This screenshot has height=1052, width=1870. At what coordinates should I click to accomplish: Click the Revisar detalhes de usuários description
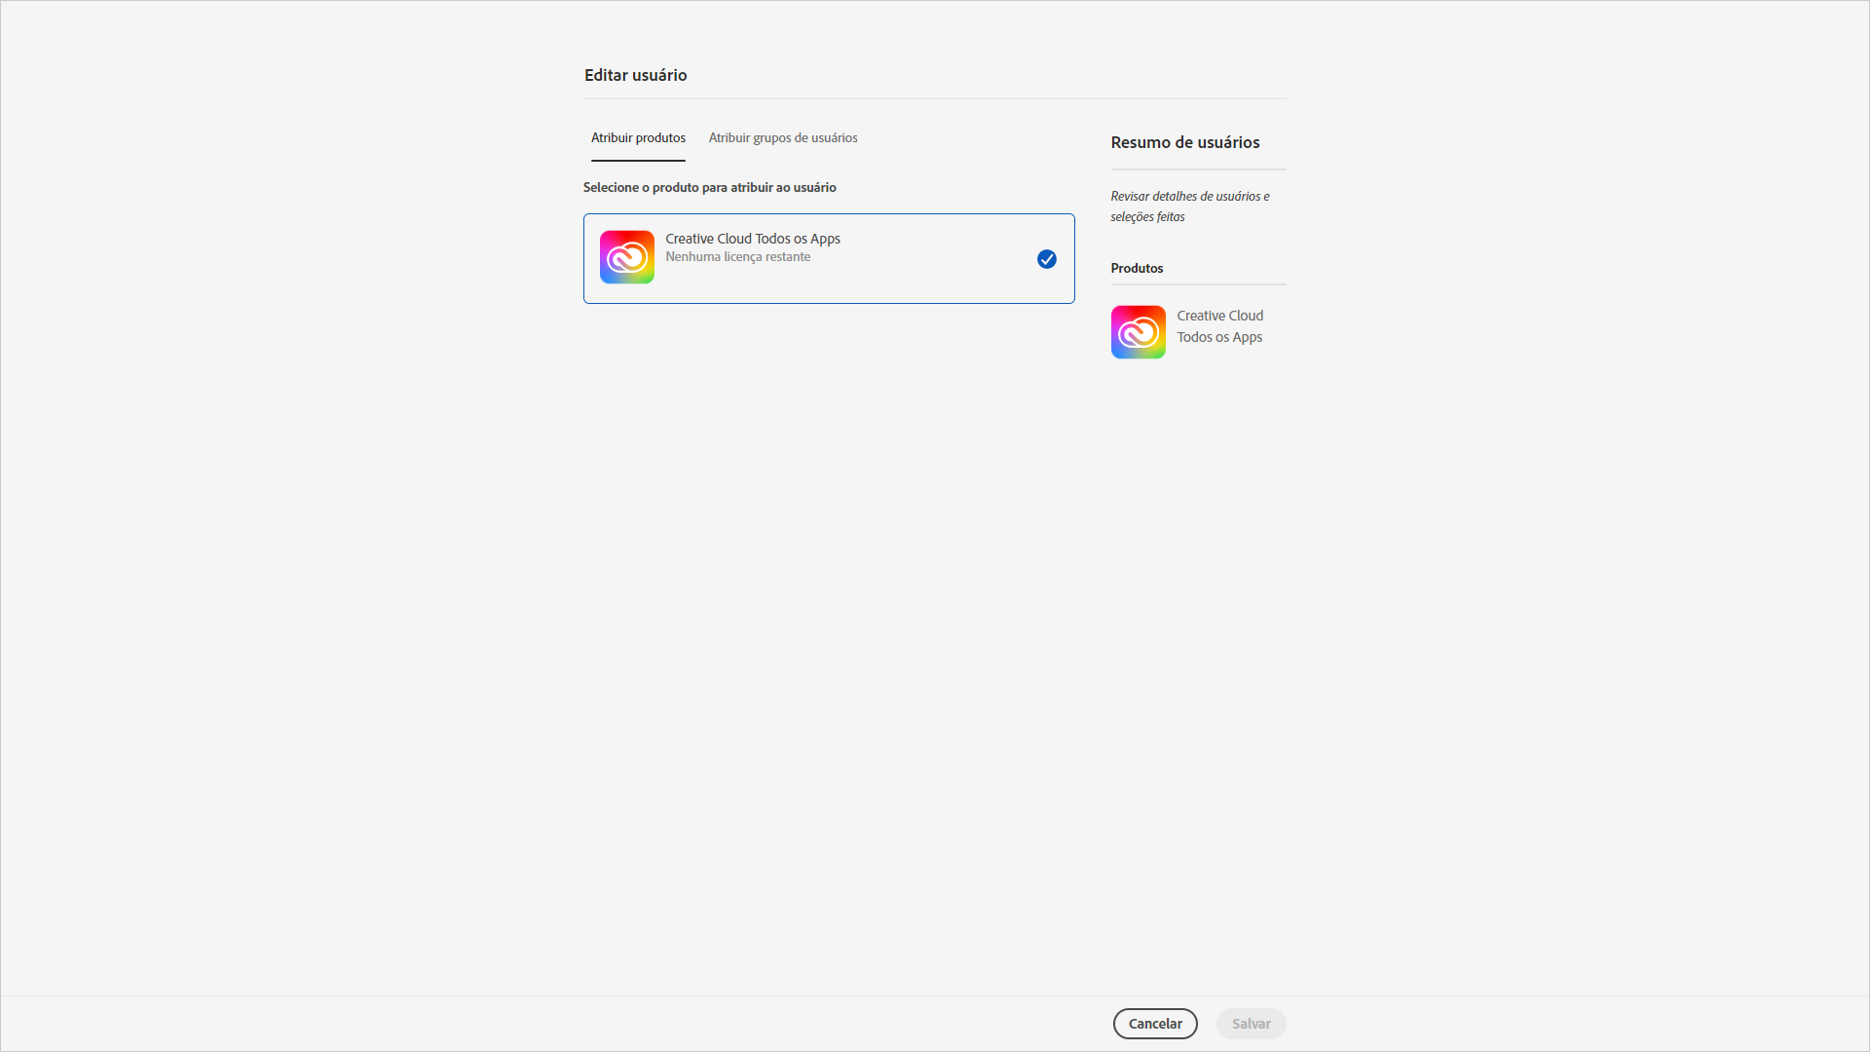(x=1190, y=207)
